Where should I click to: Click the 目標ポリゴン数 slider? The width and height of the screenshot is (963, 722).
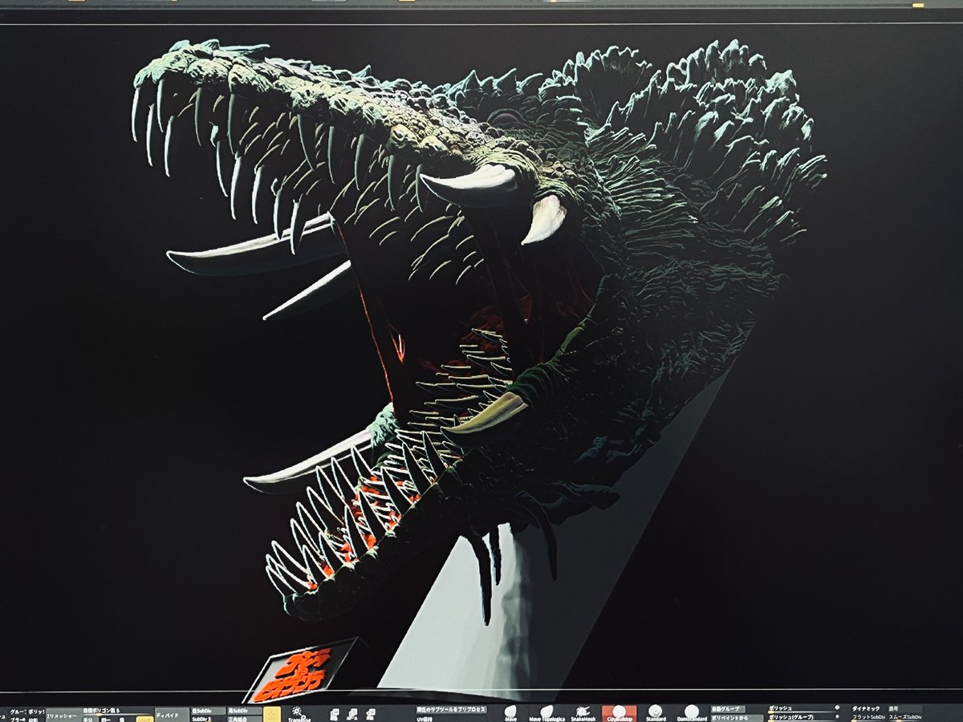click(118, 712)
